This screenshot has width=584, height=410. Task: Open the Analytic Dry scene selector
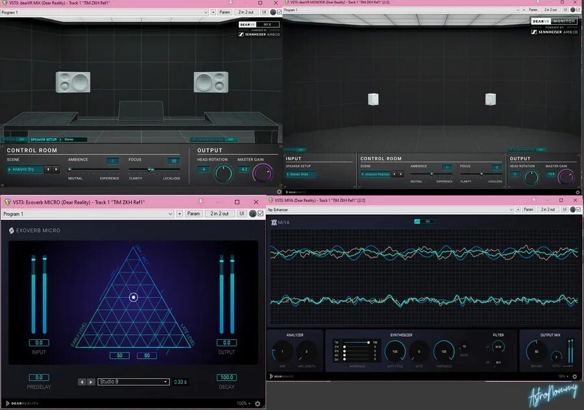(x=25, y=169)
